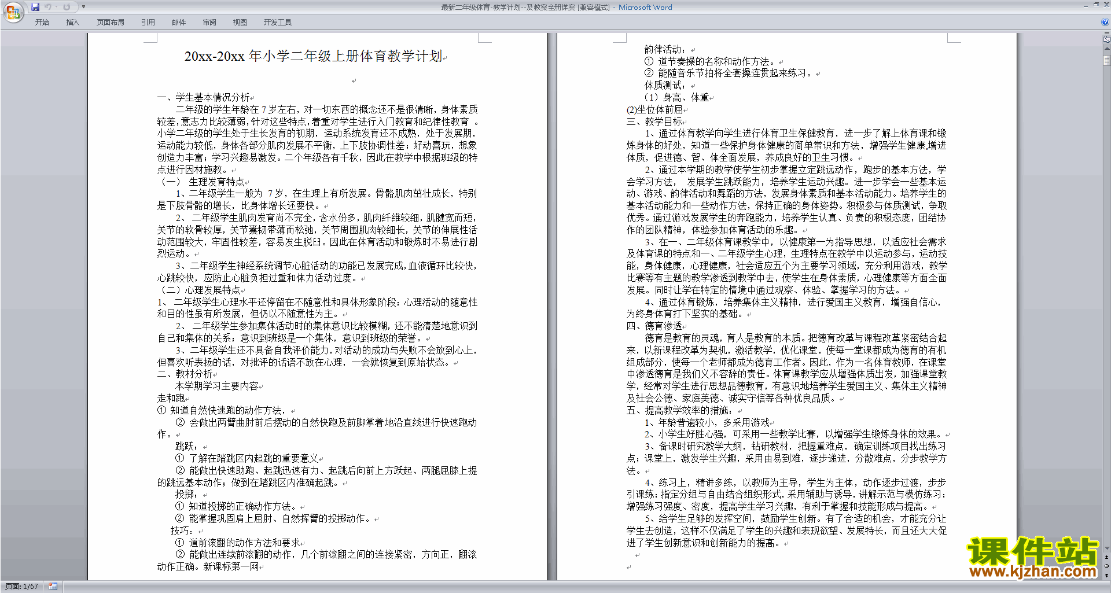Click the line 1、年龄普遍较小，多采用游戏
The width and height of the screenshot is (1111, 593).
point(707,422)
